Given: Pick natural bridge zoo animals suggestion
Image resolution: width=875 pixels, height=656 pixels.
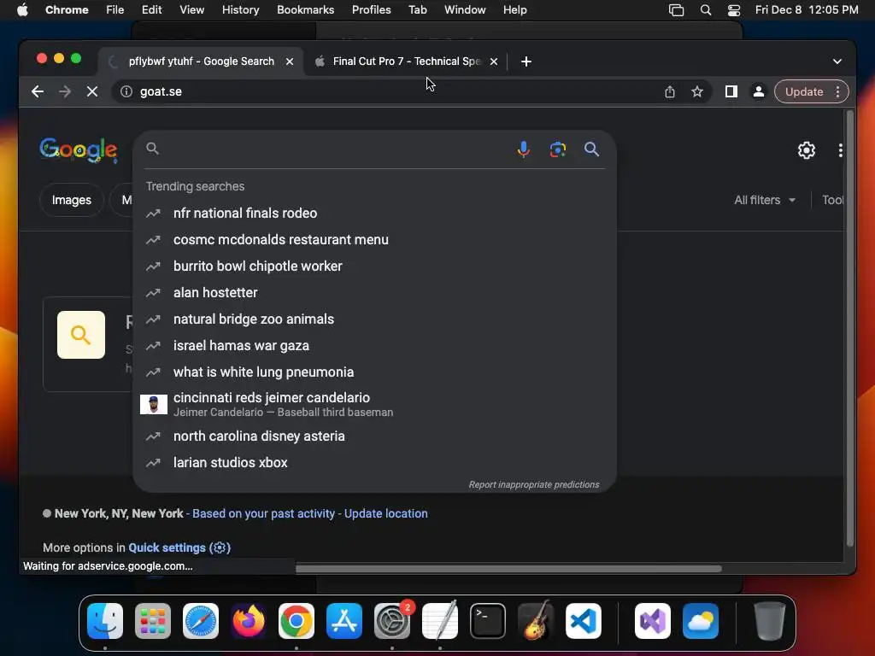Looking at the screenshot, I should [x=374, y=319].
